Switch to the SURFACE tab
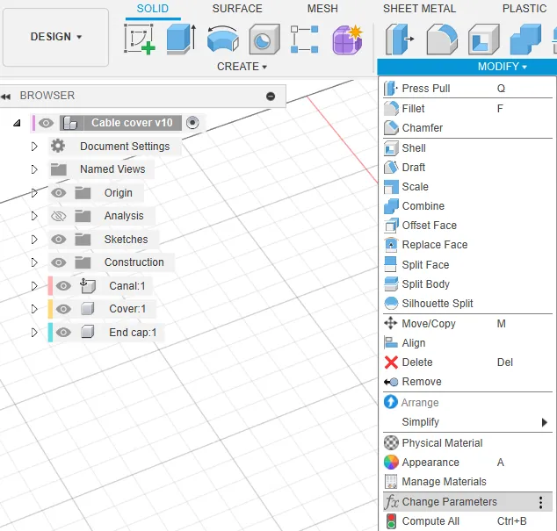This screenshot has height=531, width=557. click(237, 9)
